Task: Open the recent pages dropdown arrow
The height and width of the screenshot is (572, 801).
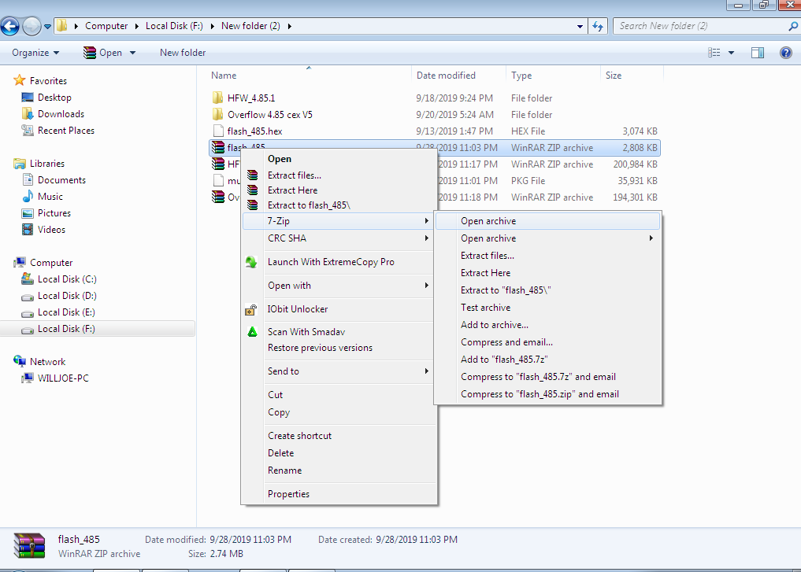Action: pos(47,26)
